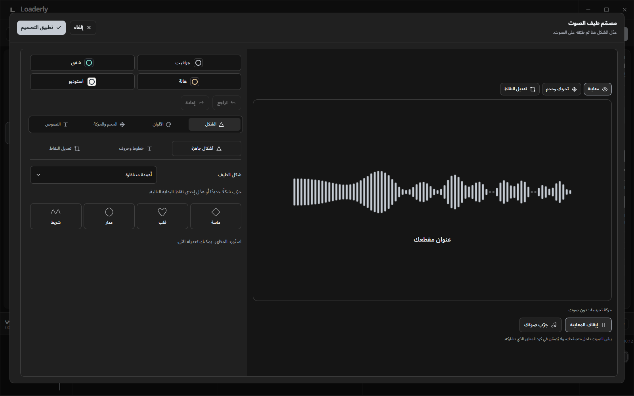Switch canvas mode to معاينة preview
The height and width of the screenshot is (396, 634).
598,89
